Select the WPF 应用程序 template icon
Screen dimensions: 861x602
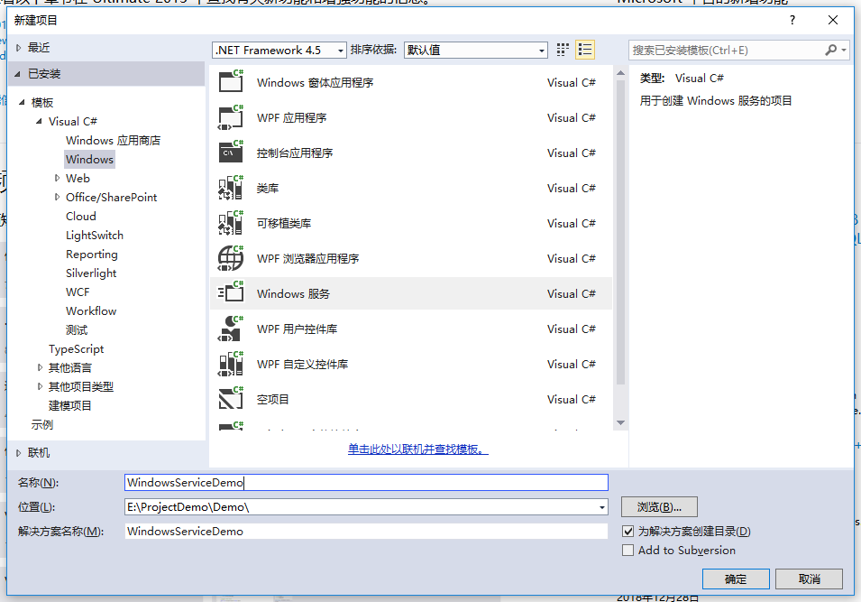coord(231,117)
